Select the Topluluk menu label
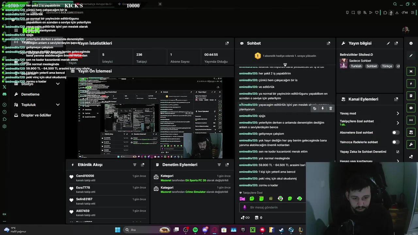The image size is (418, 235). (28, 105)
